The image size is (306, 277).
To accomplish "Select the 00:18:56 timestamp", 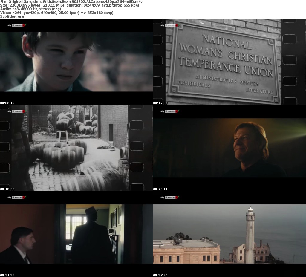I will click(7, 189).
